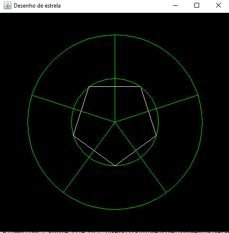This screenshot has height=233, width=229.
Task: Click top of inner circle at vertical spoke
Action: tap(115, 79)
